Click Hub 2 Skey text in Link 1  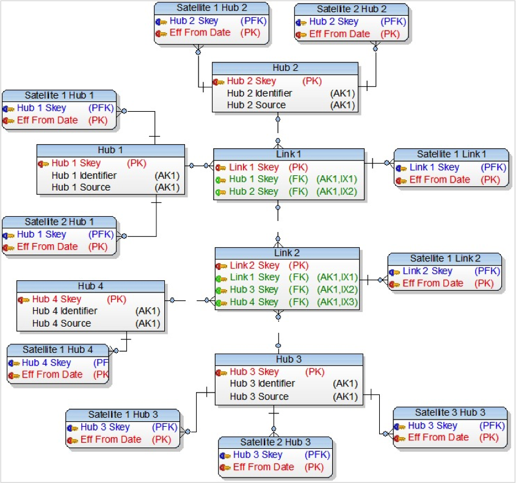click(253, 192)
